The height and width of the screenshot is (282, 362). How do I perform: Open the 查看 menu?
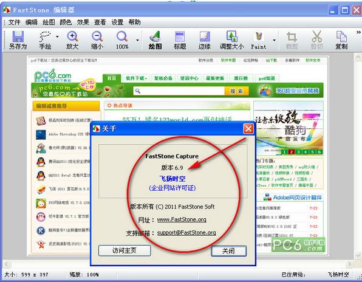coord(100,22)
